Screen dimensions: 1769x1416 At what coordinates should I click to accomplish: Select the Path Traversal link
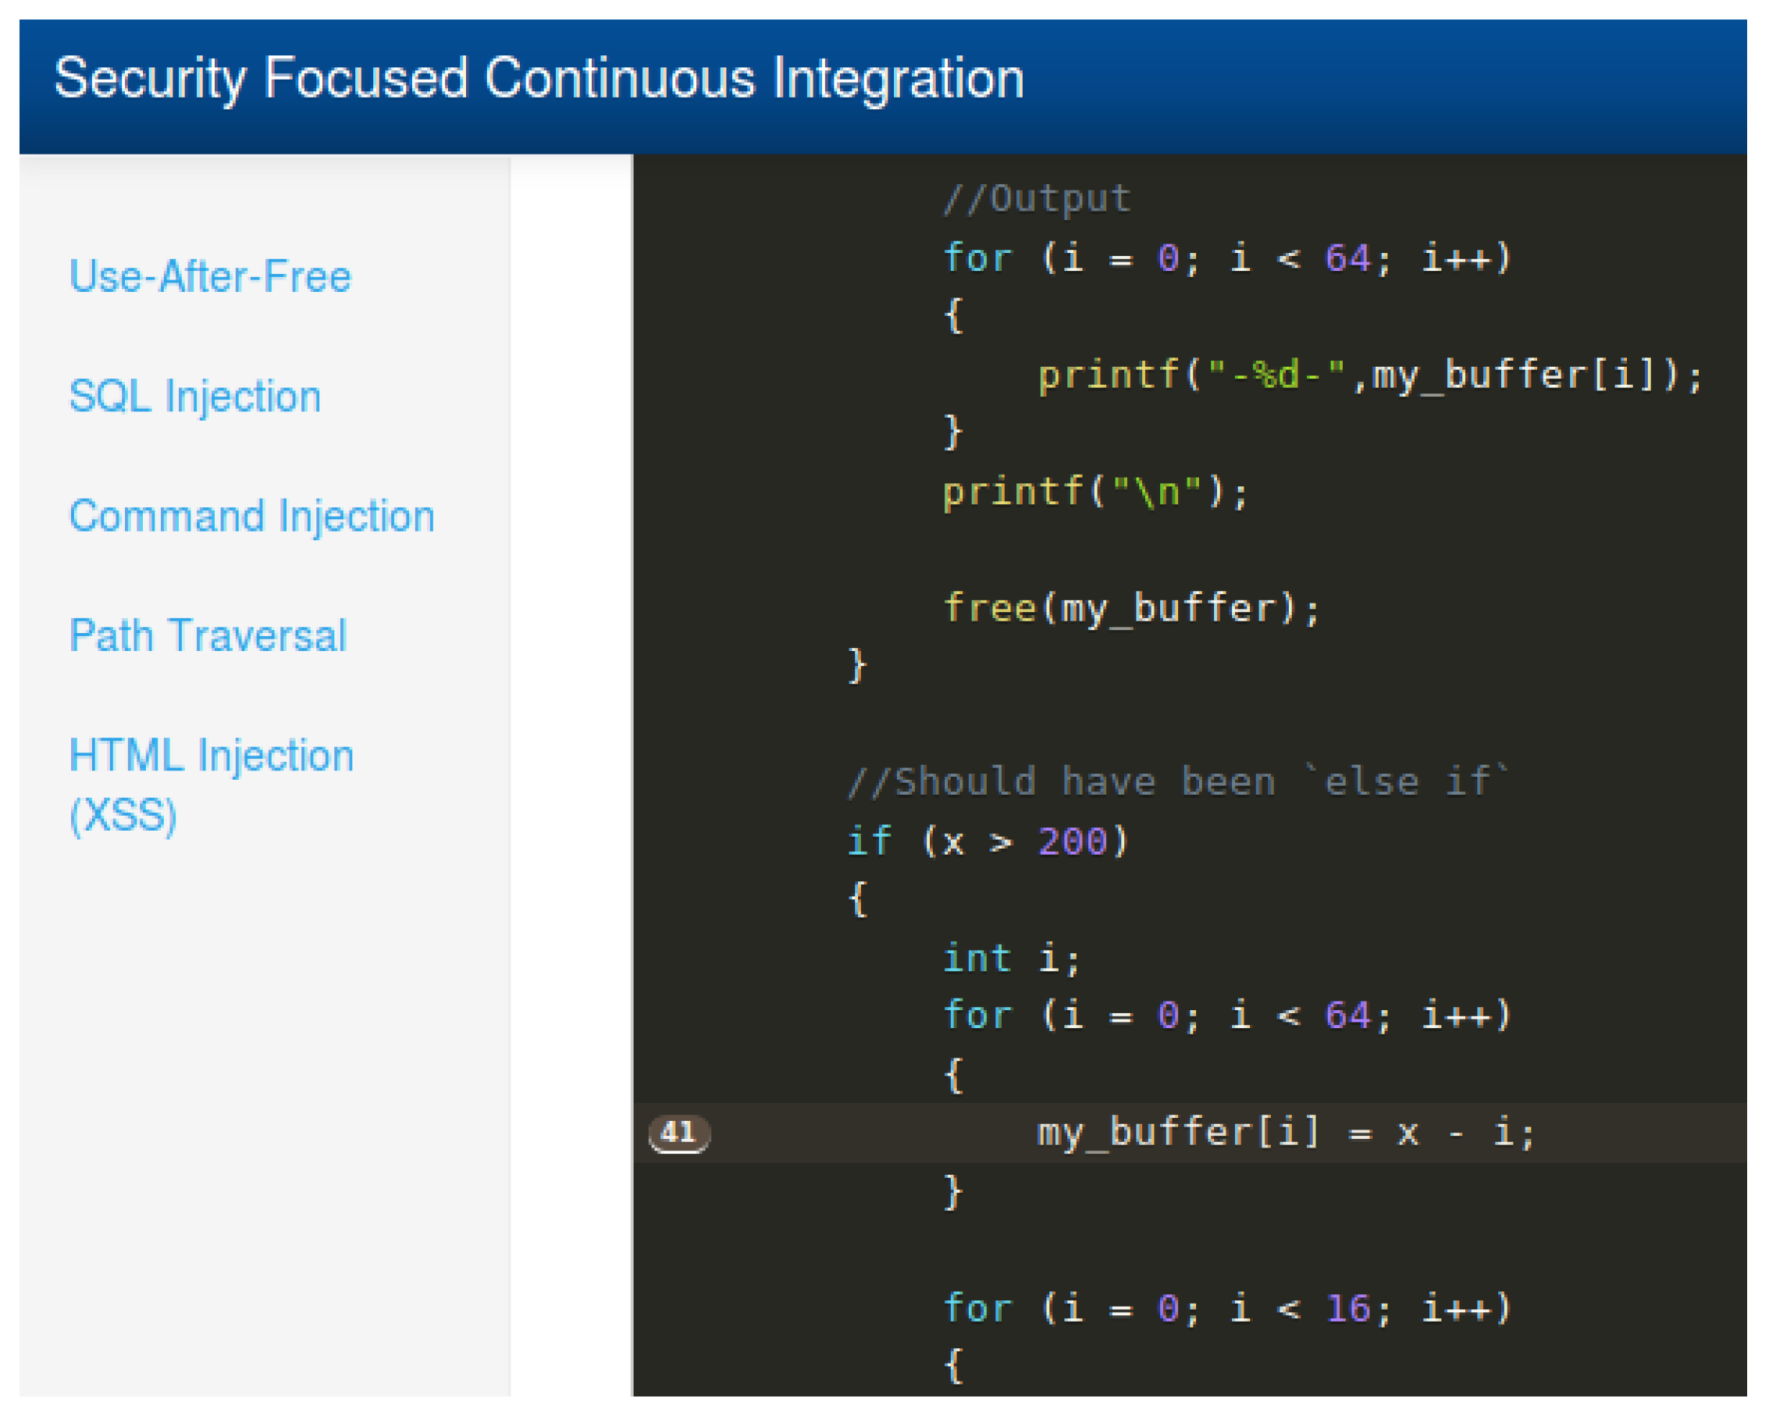point(208,636)
